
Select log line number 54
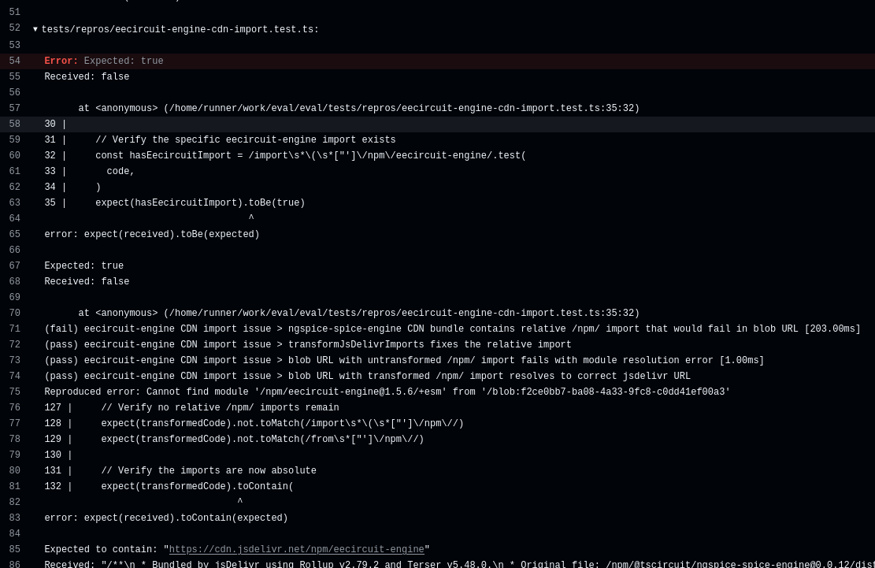click(14, 61)
